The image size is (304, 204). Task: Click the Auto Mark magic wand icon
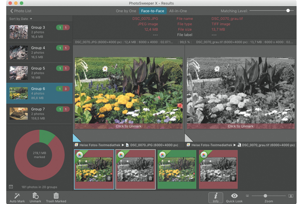17,196
